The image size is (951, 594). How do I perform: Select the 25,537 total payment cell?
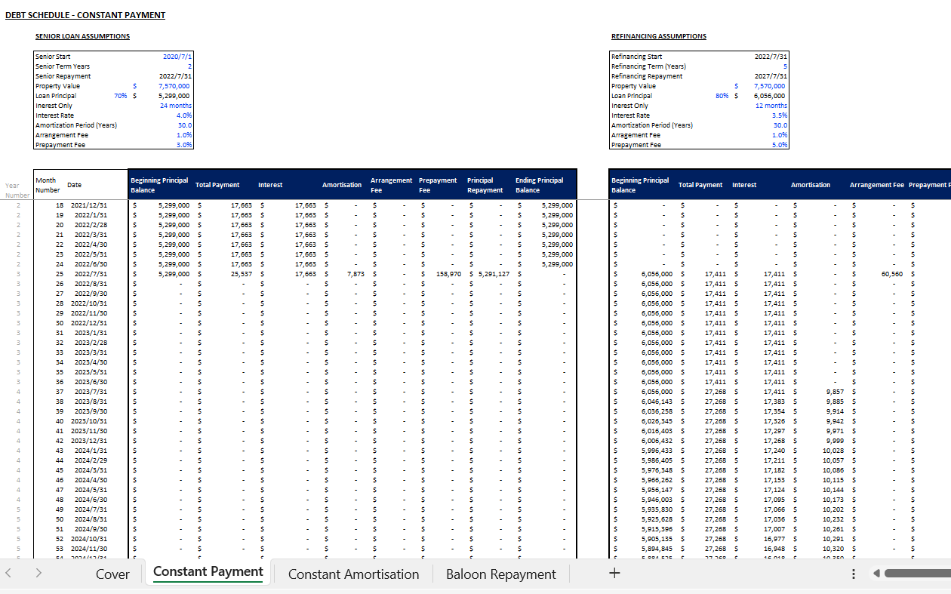(242, 274)
